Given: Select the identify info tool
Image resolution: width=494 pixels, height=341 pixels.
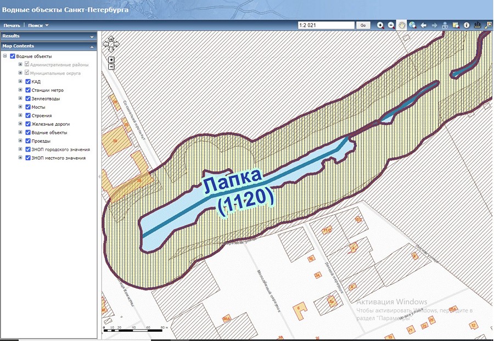Looking at the screenshot, I should click(467, 25).
